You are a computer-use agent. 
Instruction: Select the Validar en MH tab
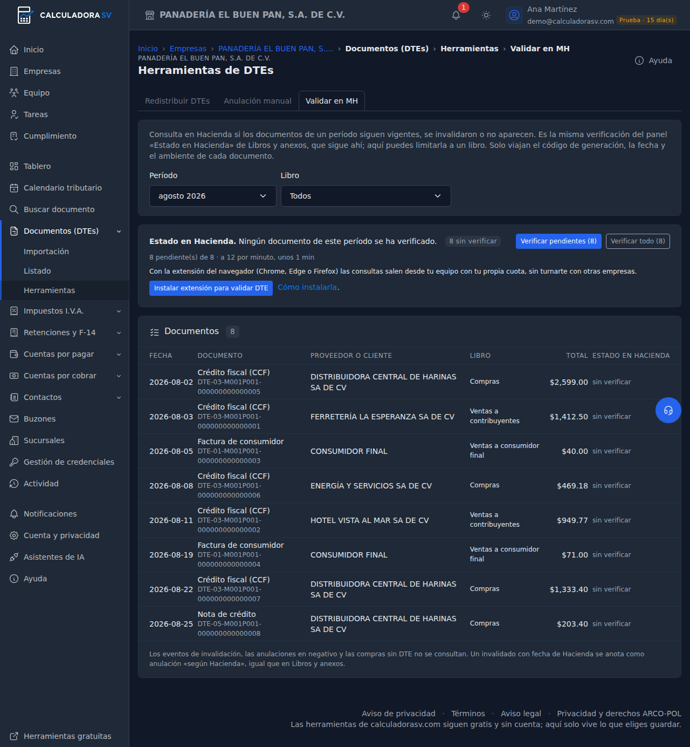[x=332, y=101]
